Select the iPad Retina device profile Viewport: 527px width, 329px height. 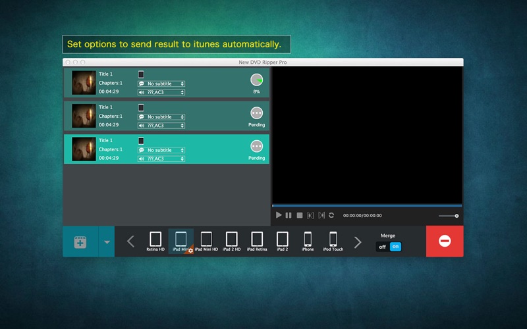pos(257,241)
